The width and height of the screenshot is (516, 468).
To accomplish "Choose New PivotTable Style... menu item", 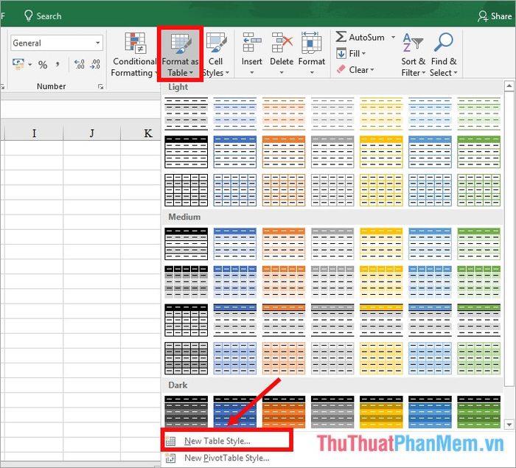I will pyautogui.click(x=227, y=458).
